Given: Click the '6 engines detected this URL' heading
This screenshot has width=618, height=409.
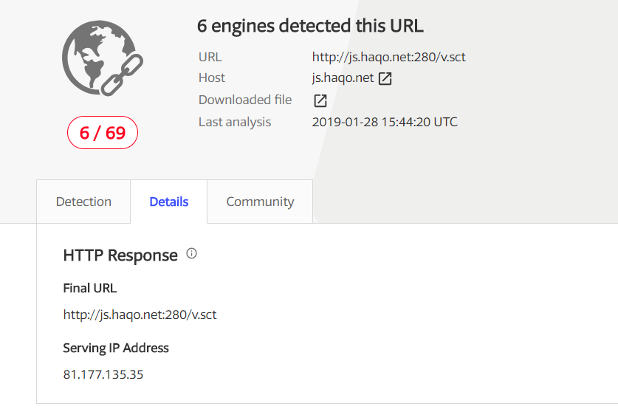Looking at the screenshot, I should [310, 26].
